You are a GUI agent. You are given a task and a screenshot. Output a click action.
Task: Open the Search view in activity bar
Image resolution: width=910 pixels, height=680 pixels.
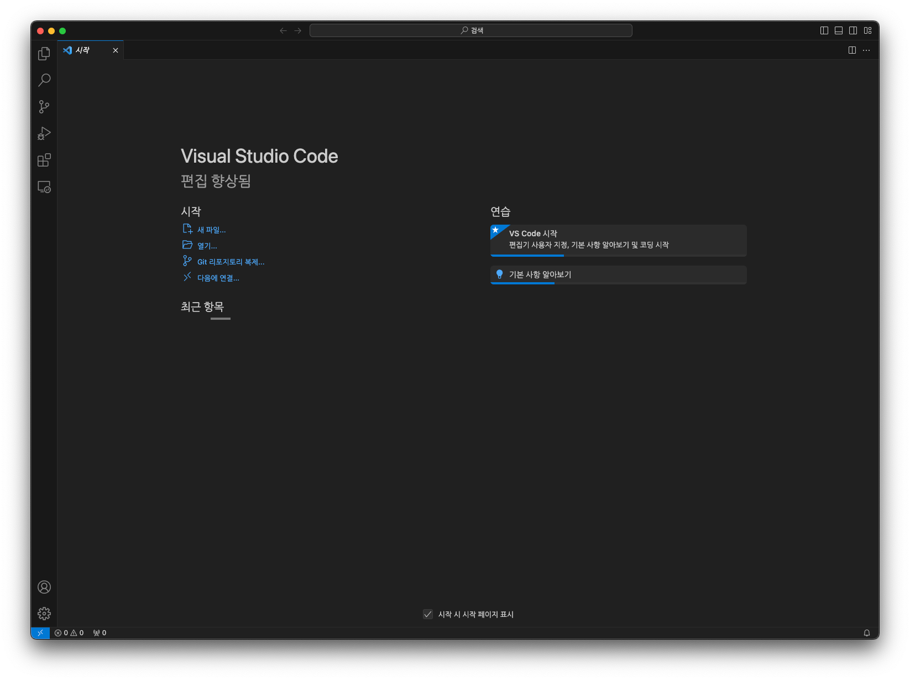[44, 80]
